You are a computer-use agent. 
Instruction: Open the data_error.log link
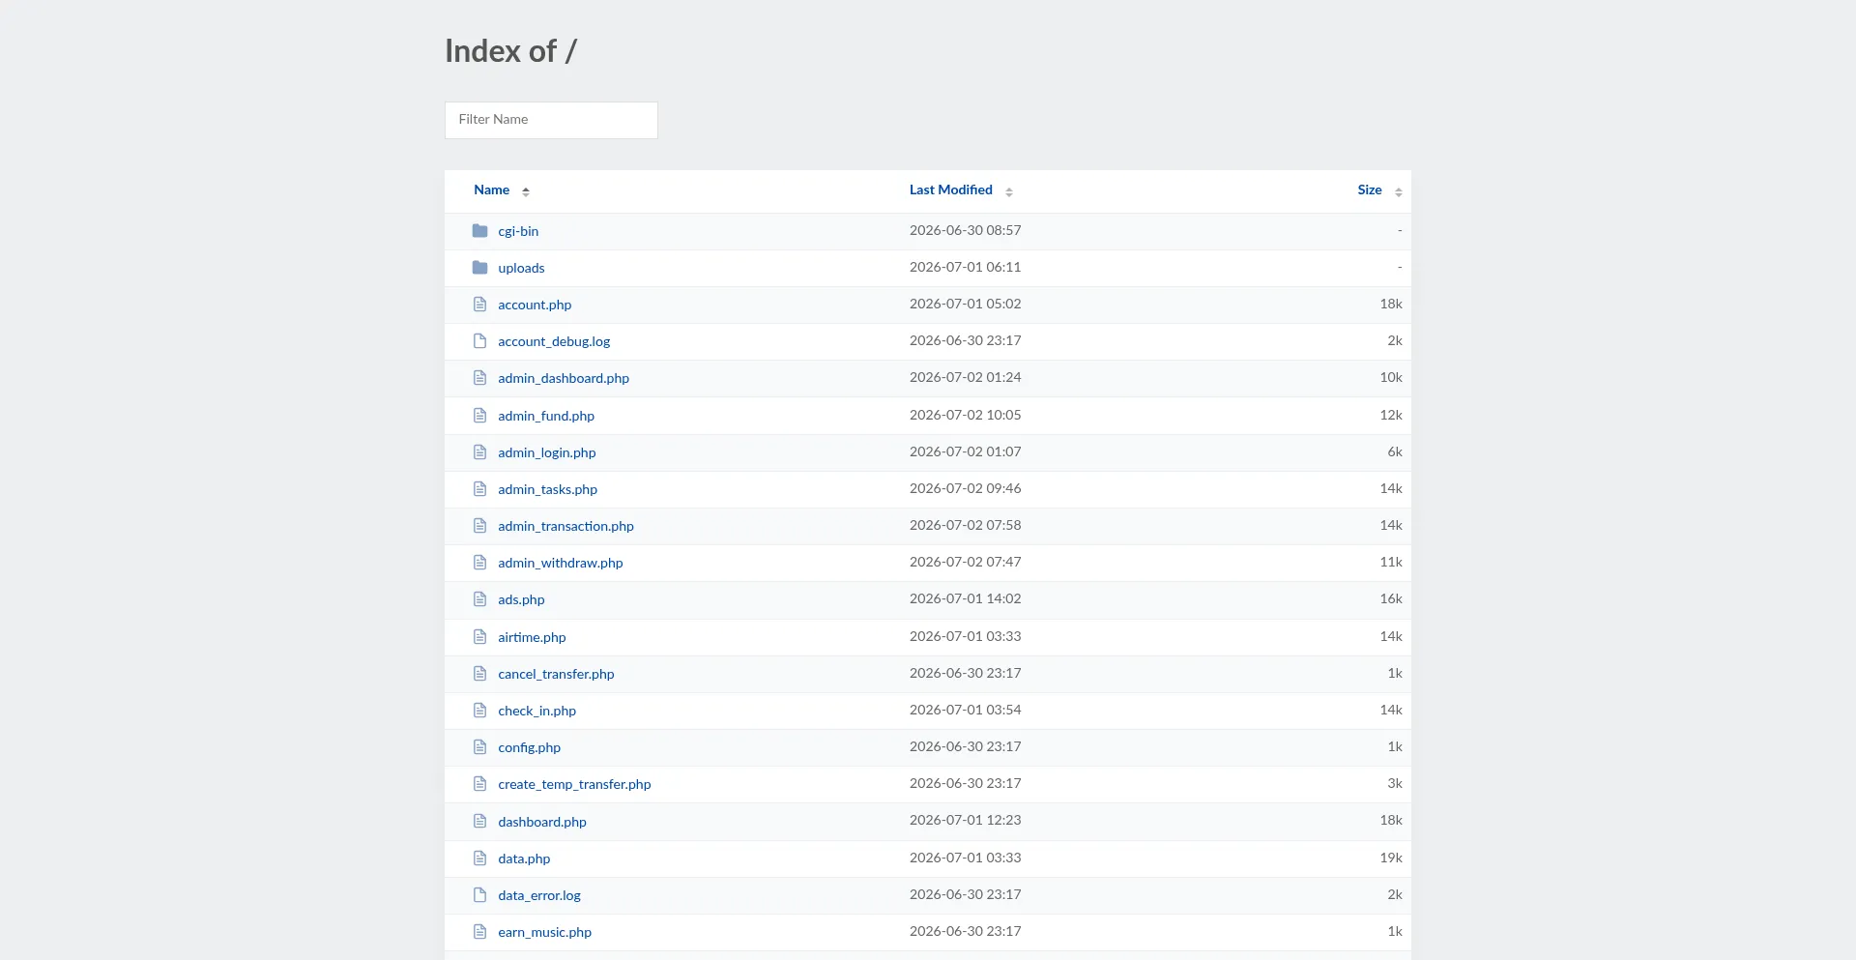(x=539, y=895)
